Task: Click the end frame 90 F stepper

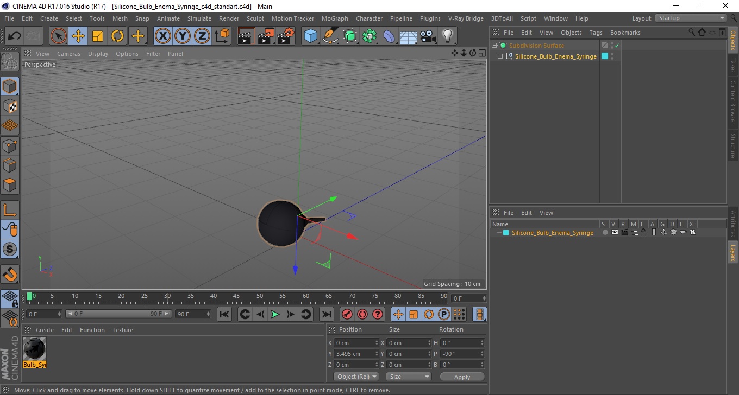Action: [x=208, y=314]
